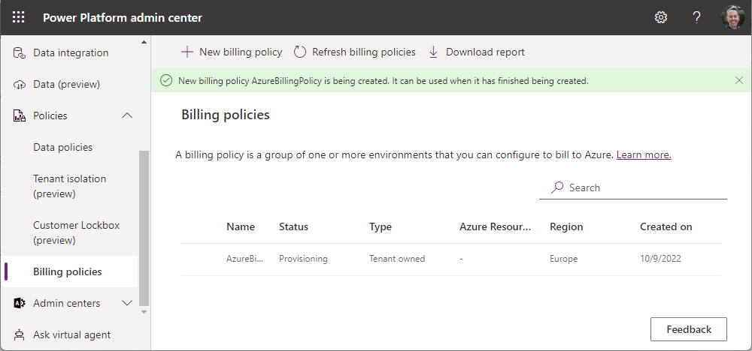
Task: Click the sidebar scroll down arrow
Action: (x=144, y=310)
